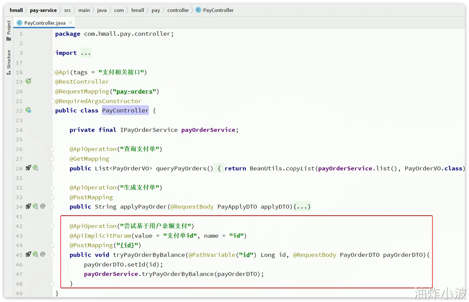Click the fold end marker on line 44

pos(52,245)
